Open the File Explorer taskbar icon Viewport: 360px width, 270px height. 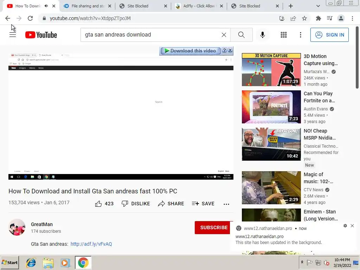click(48, 263)
